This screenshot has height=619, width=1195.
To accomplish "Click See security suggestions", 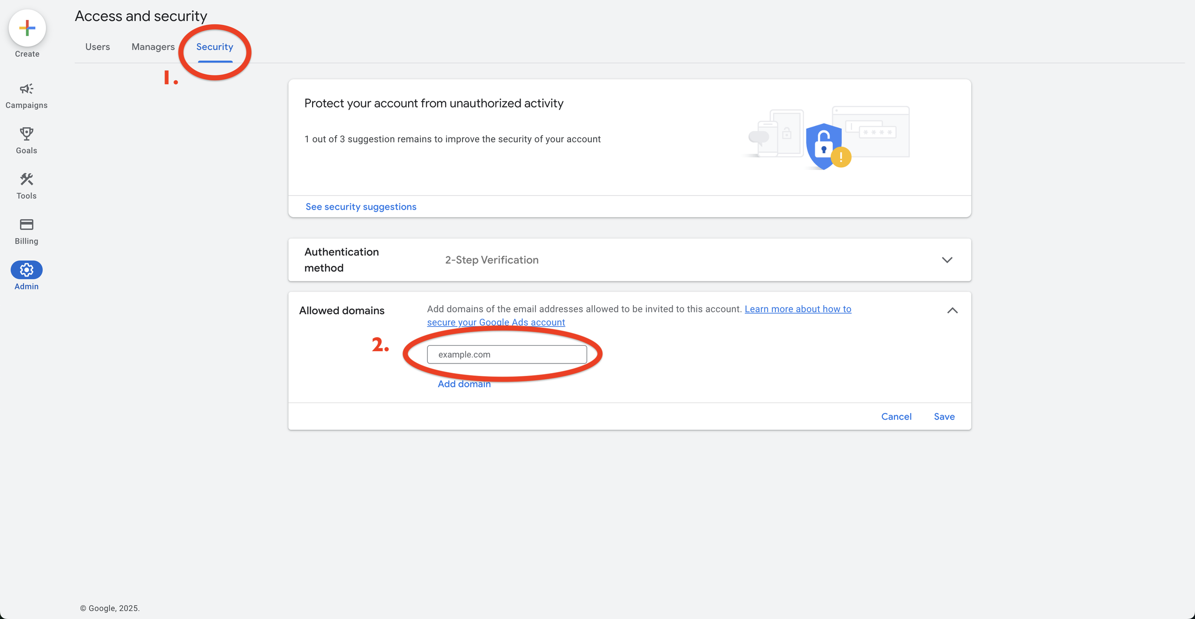I will point(361,206).
